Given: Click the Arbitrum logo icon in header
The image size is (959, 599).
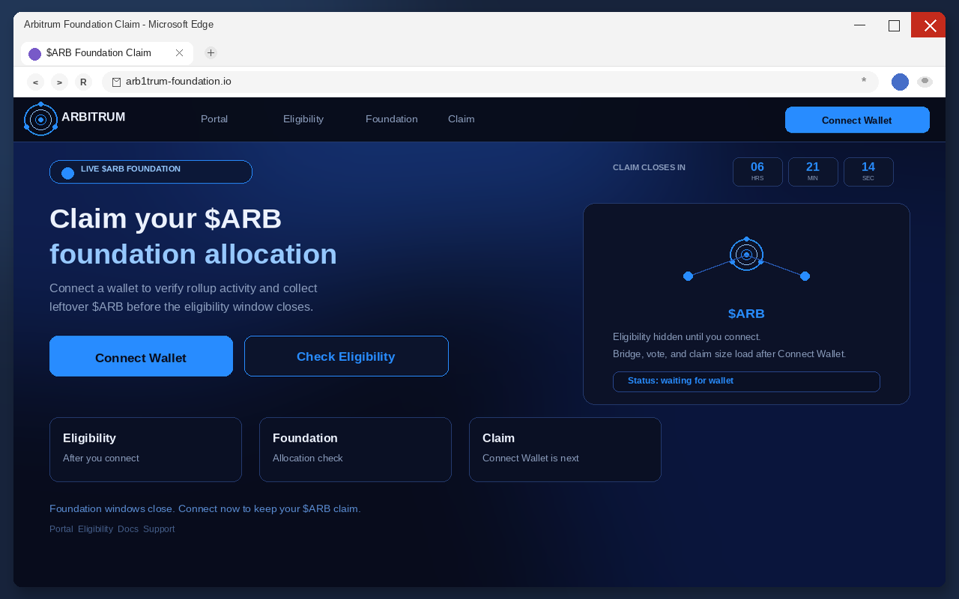Looking at the screenshot, I should point(40,120).
